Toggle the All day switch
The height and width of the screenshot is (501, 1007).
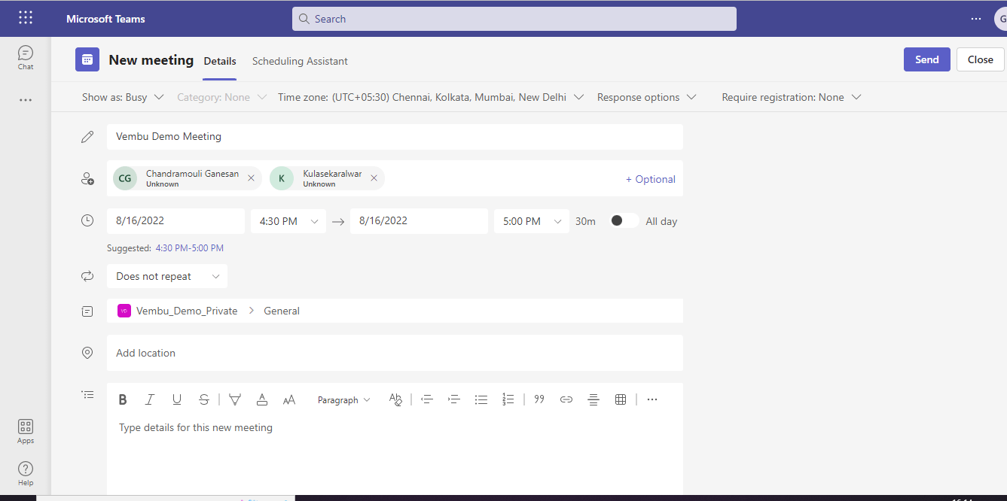[624, 220]
